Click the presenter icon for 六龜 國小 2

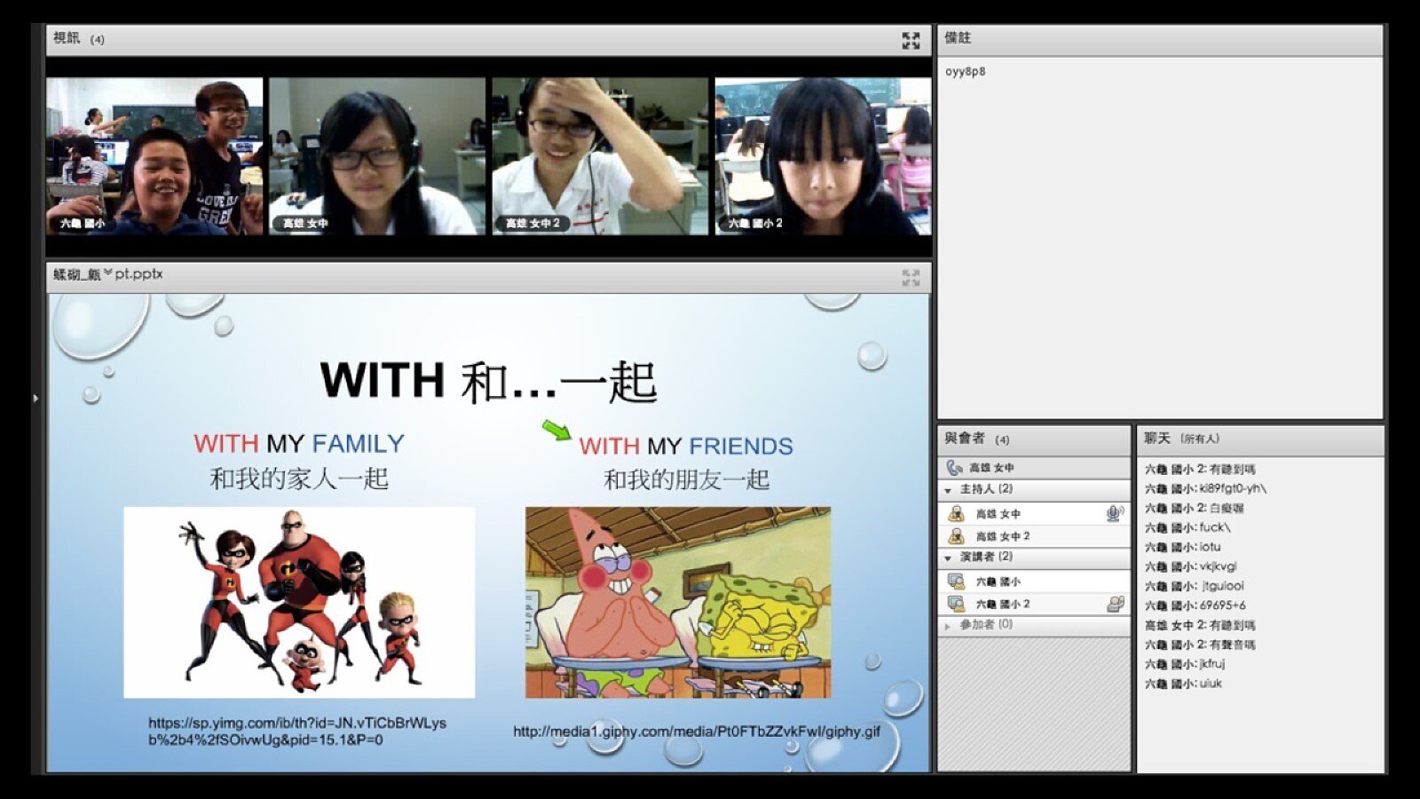click(956, 604)
